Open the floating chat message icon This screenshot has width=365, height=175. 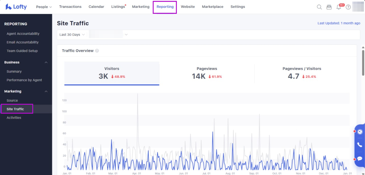[x=360, y=159]
